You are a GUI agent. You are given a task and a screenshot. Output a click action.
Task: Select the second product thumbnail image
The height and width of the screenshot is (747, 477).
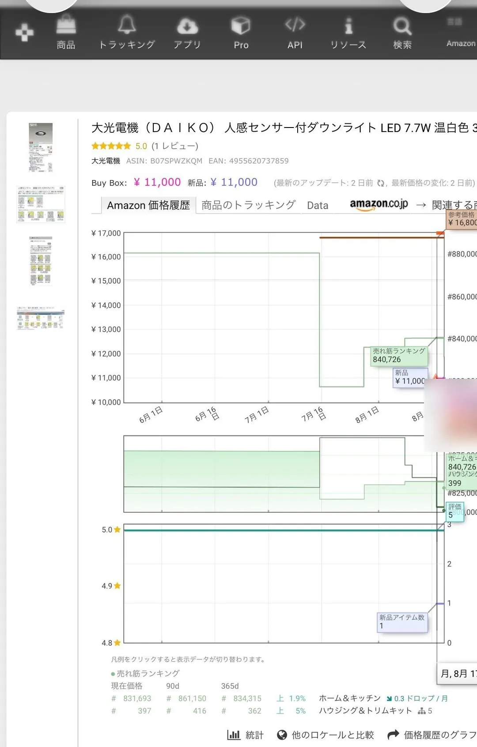click(41, 204)
